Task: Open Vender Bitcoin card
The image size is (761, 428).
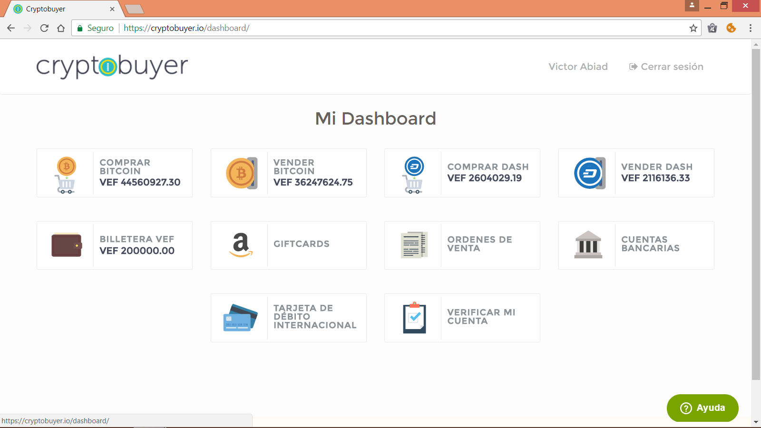Action: coord(289,173)
